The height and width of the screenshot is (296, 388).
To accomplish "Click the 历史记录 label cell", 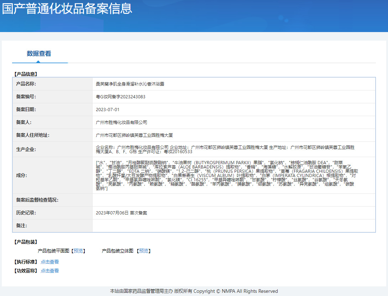I will (52, 213).
